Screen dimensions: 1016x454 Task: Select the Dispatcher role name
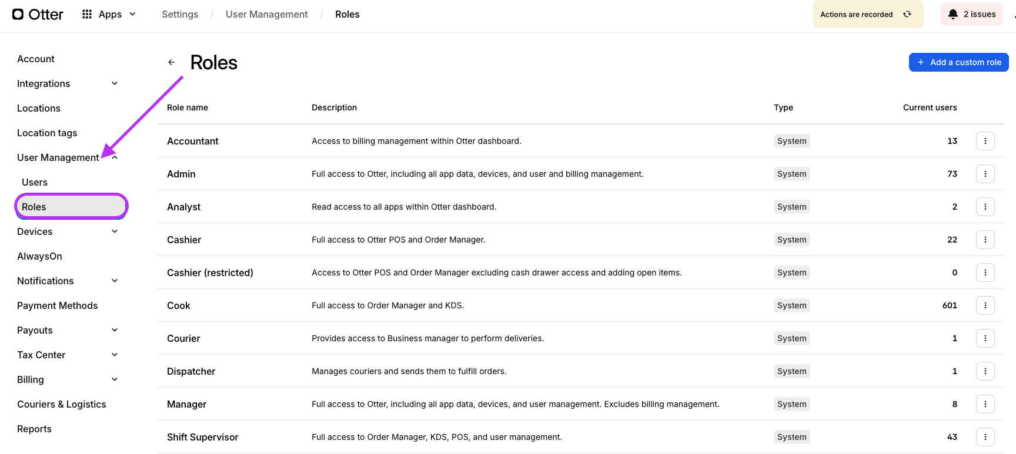click(191, 371)
